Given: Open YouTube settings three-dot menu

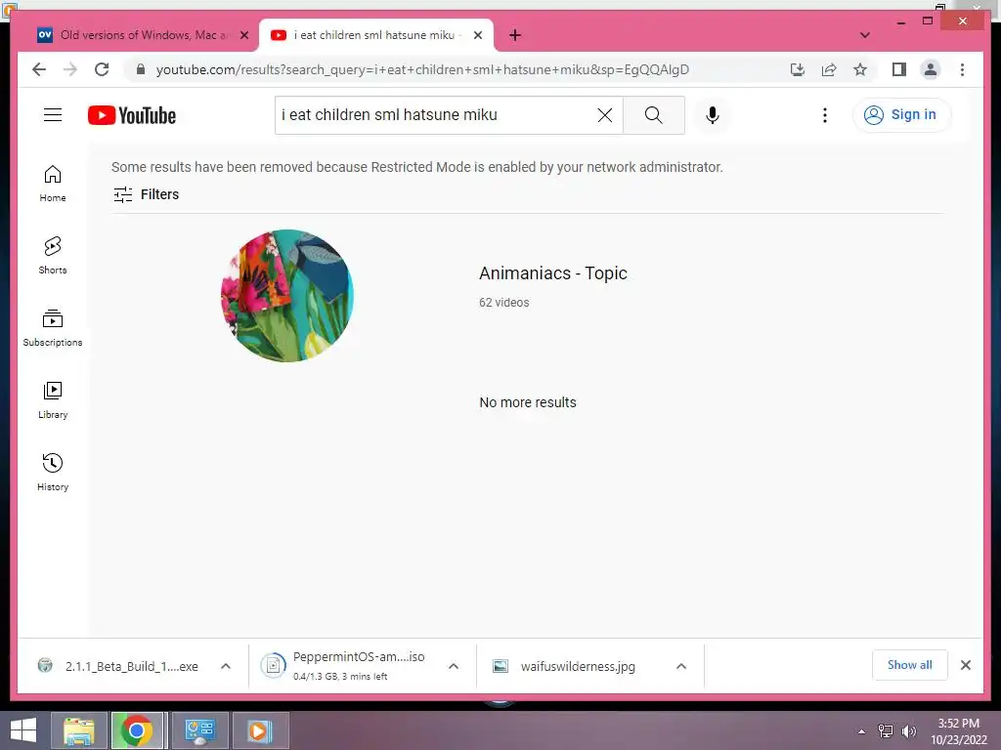Looking at the screenshot, I should point(824,115).
